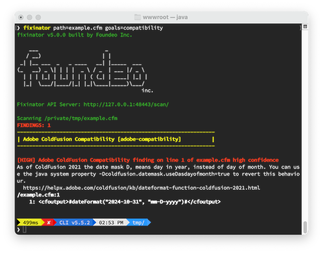This screenshot has width=323, height=253.
Task: Open the helpx.adobe.com dateformat link
Action: (x=141, y=188)
